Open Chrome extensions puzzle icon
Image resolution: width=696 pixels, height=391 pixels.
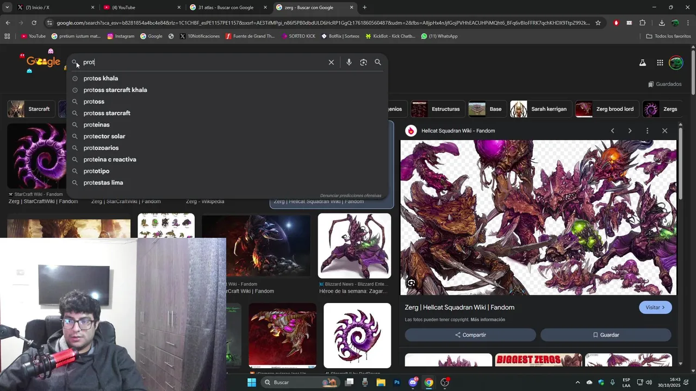pos(642,23)
